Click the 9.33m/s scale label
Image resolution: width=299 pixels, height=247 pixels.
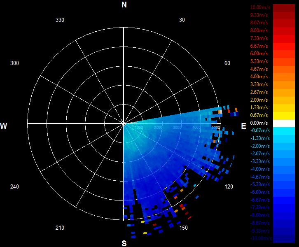(x=259, y=15)
